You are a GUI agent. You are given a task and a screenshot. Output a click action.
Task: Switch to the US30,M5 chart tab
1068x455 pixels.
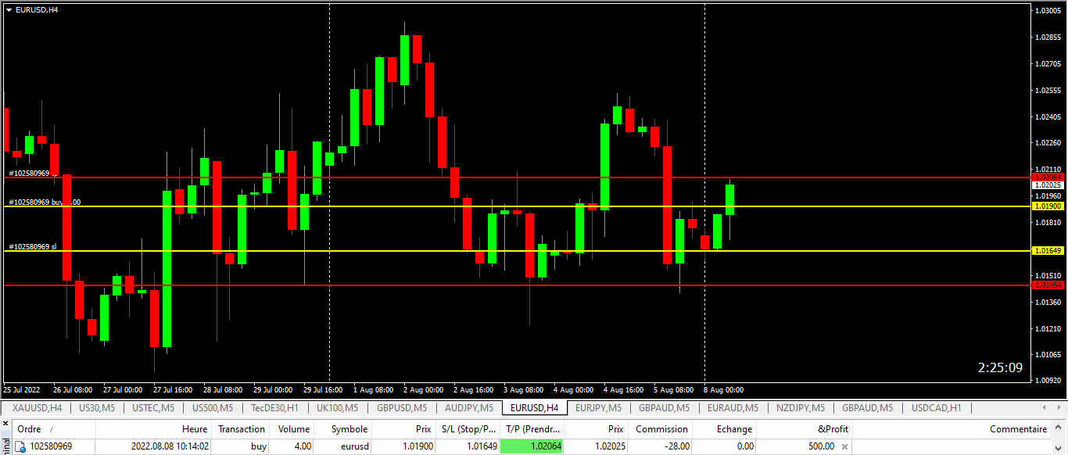97,407
